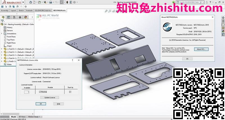Expand the Part13<1> tree node
The image size is (225, 120).
point(2,55)
